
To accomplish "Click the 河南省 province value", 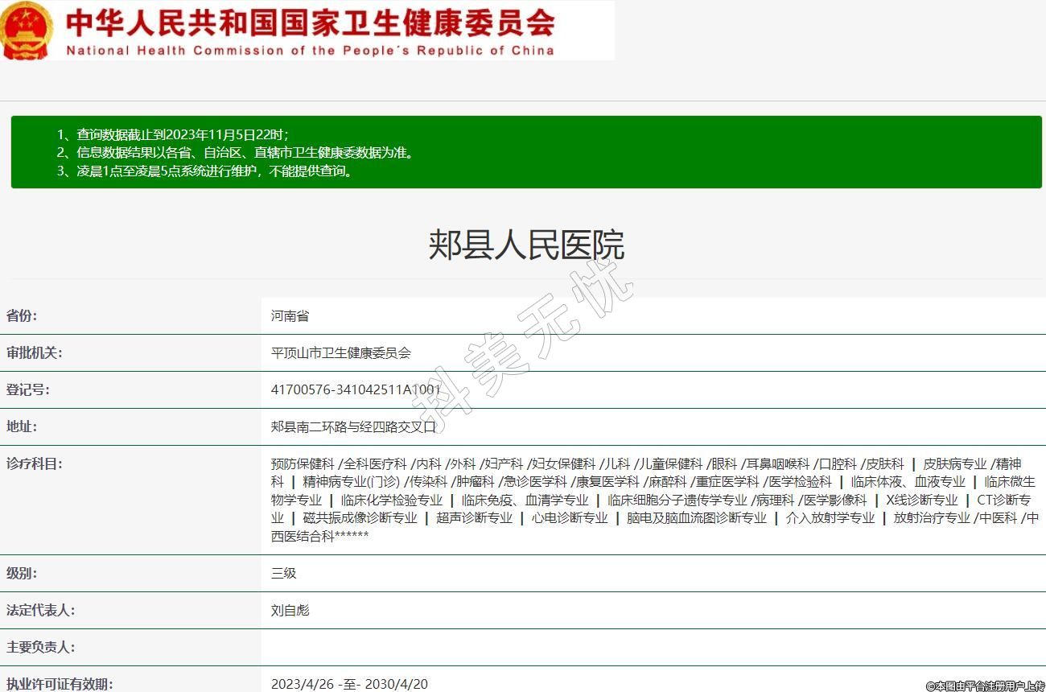I will [290, 316].
